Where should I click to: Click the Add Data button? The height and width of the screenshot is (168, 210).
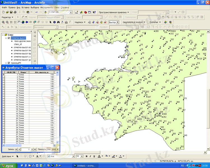[45, 12]
